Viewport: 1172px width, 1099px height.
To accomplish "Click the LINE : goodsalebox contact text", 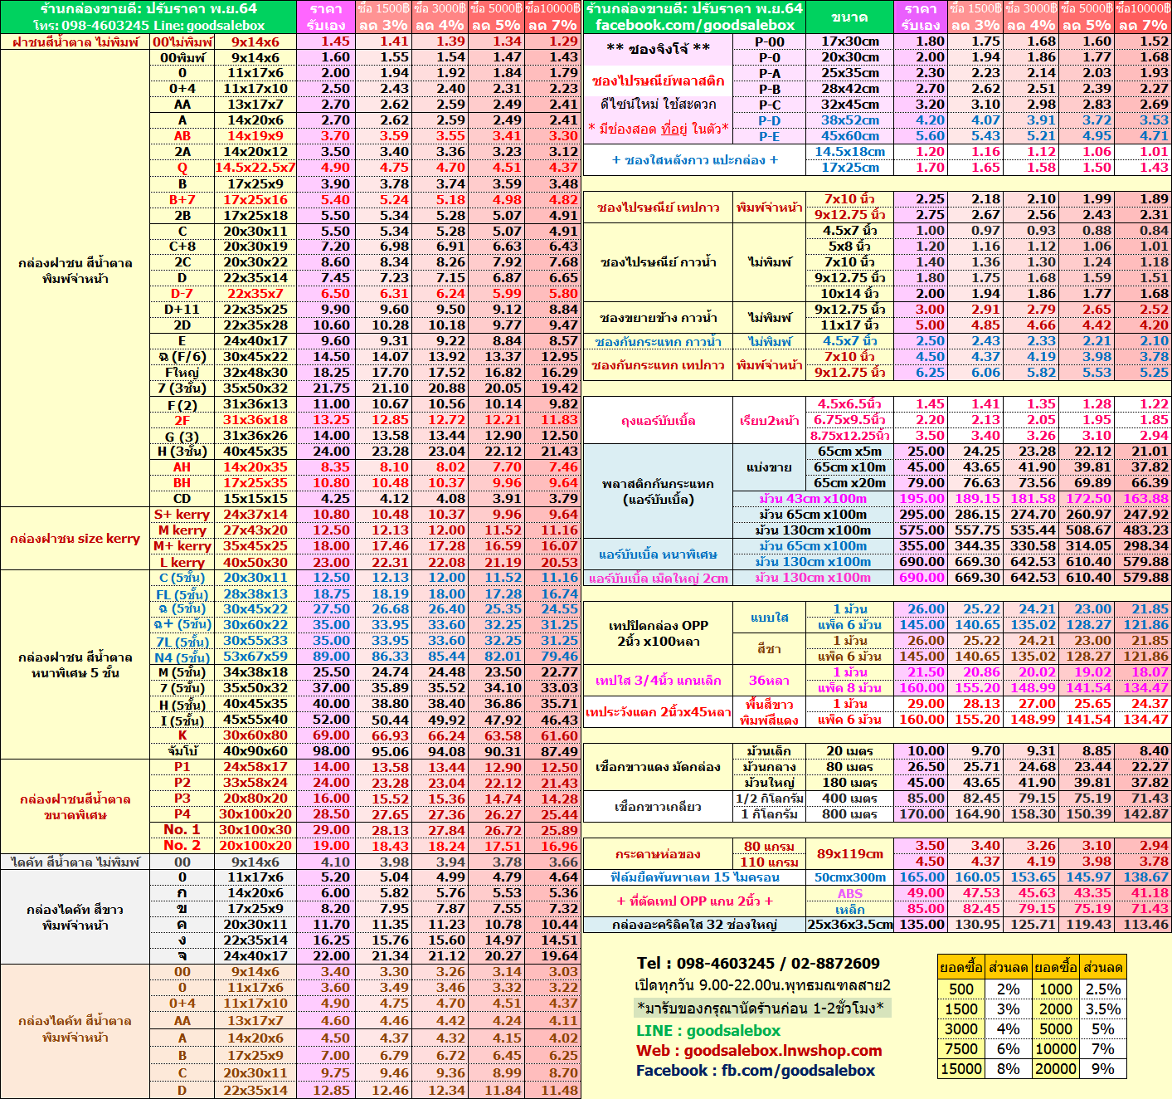I will click(x=708, y=1031).
